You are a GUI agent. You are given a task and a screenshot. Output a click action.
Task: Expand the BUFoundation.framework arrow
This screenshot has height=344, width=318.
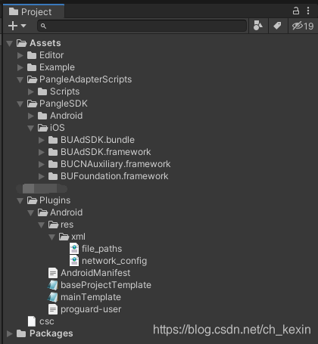tap(42, 176)
